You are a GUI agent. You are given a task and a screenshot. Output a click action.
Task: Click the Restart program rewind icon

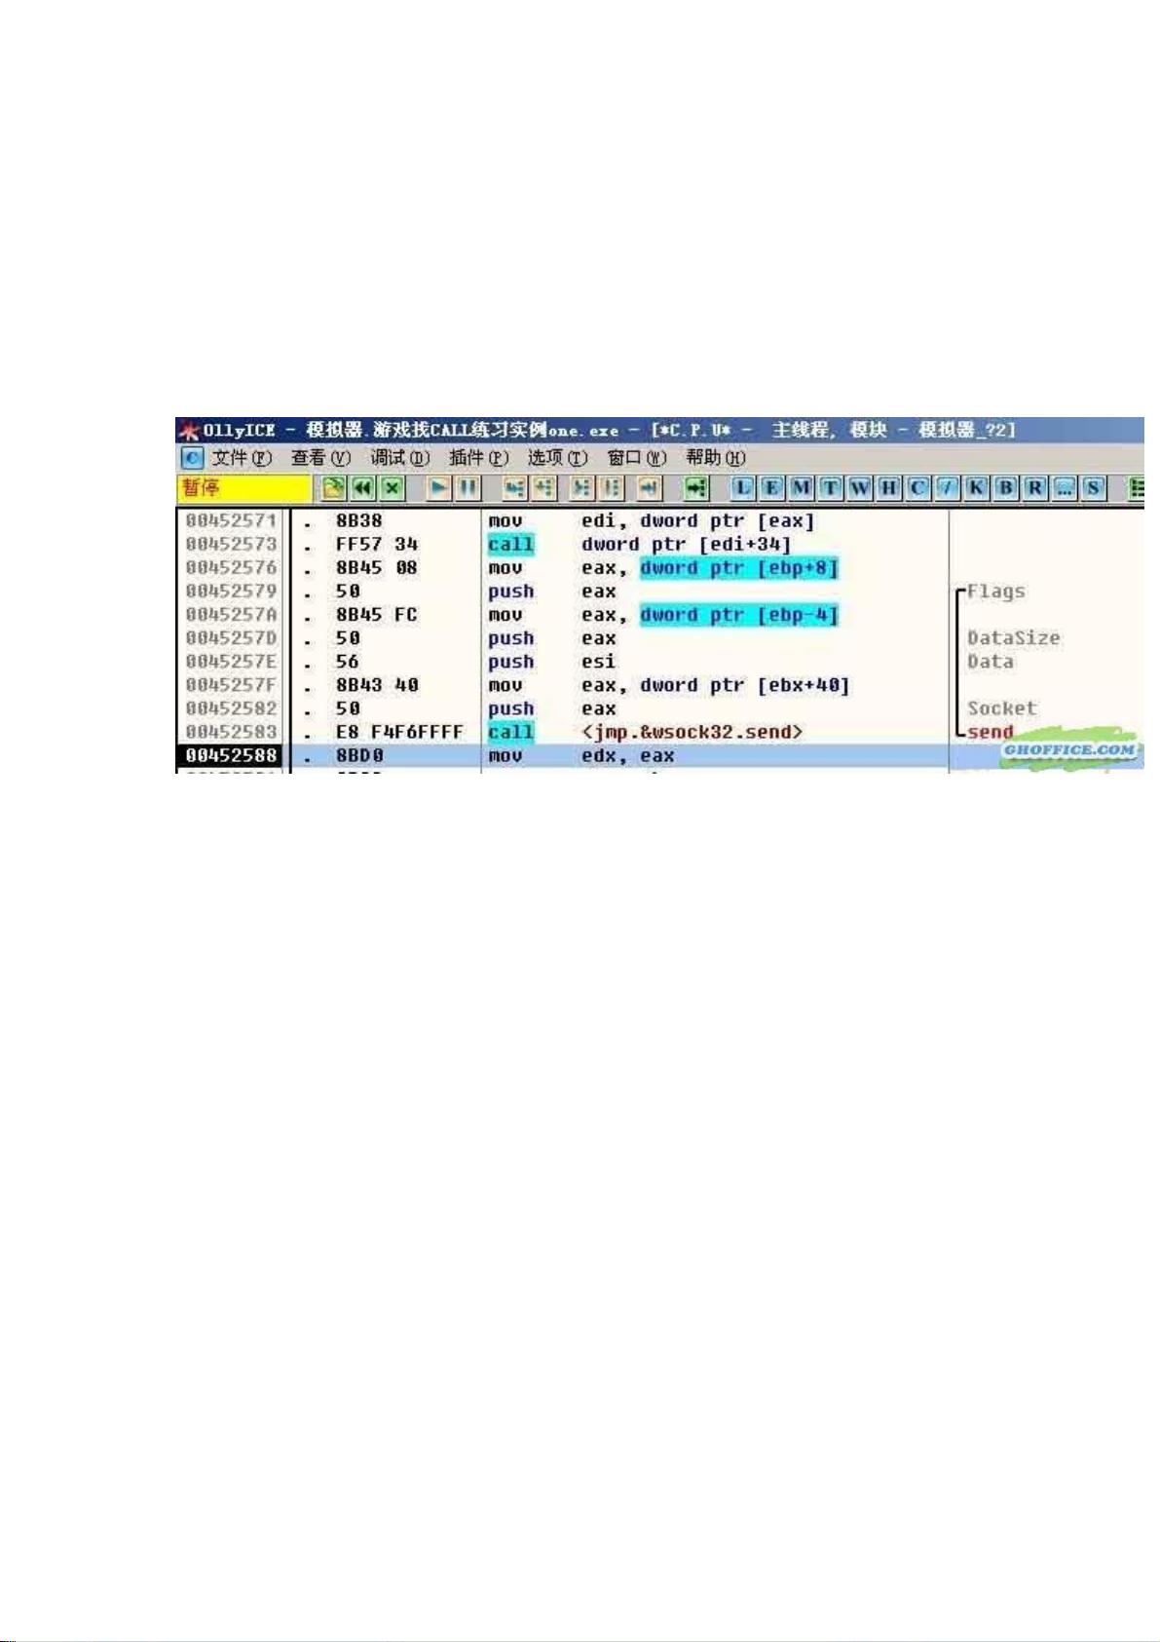[362, 487]
